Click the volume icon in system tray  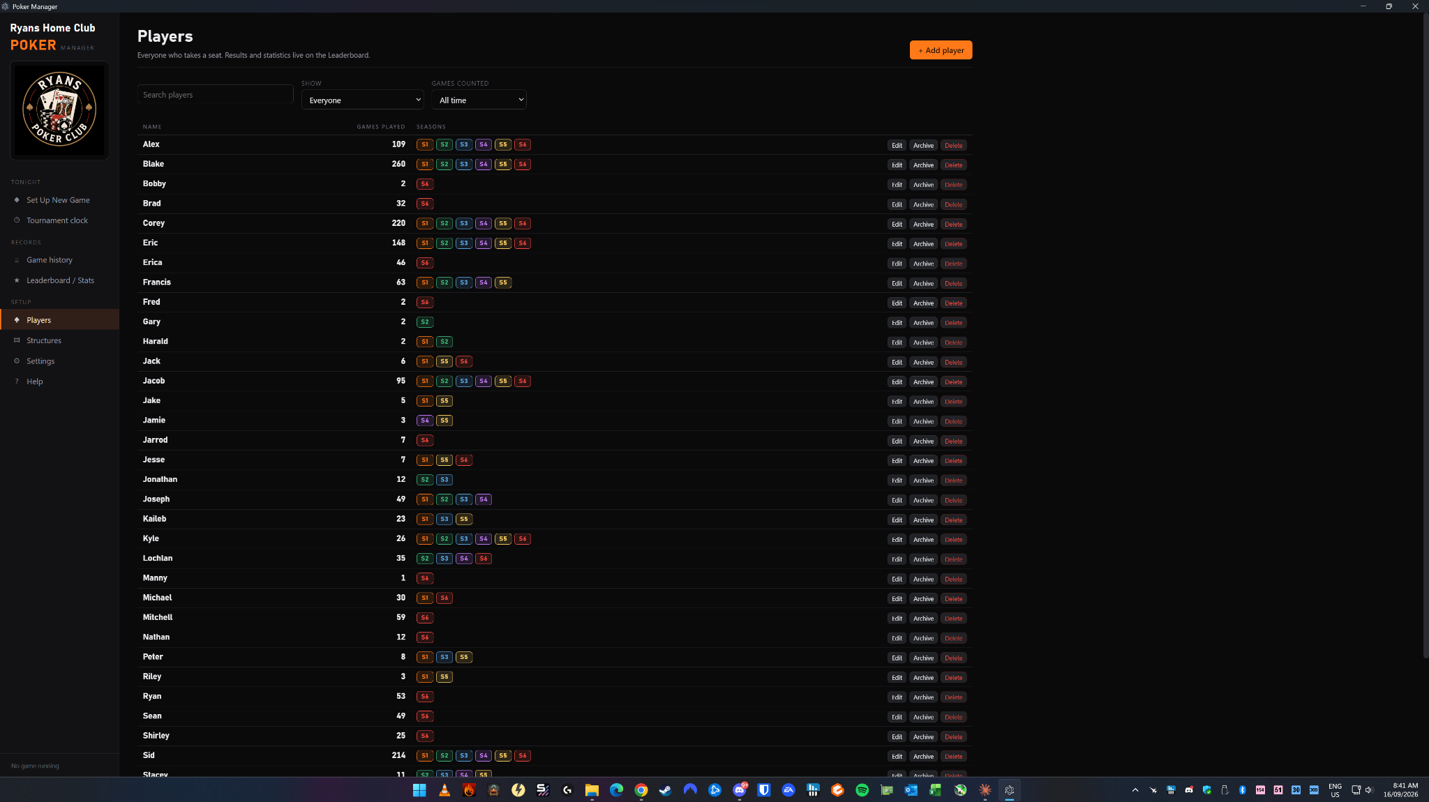1369,790
